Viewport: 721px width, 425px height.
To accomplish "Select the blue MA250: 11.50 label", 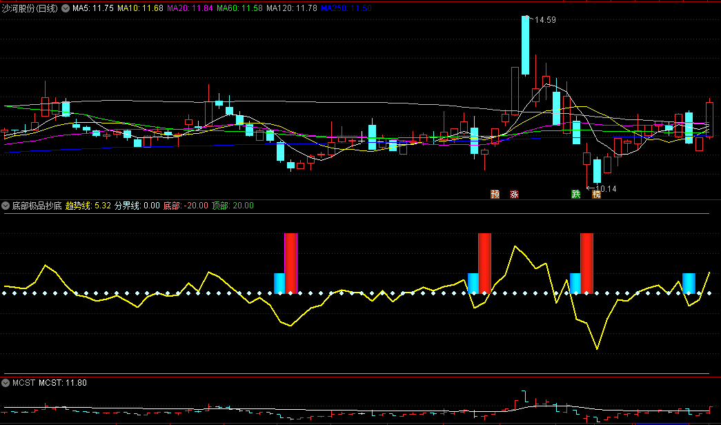I will coord(346,8).
